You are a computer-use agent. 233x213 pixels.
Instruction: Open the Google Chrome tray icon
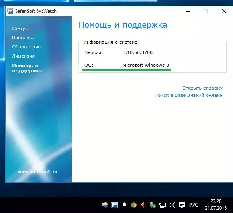tap(134, 205)
